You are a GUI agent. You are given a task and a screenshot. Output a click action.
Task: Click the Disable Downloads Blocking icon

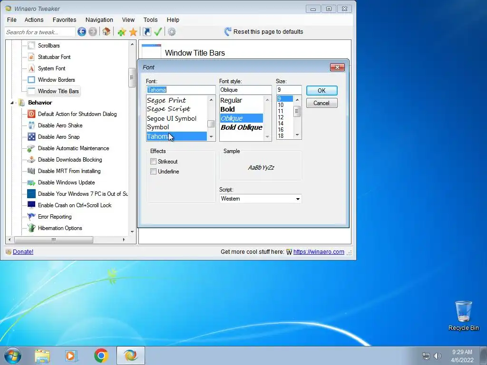pyautogui.click(x=31, y=160)
